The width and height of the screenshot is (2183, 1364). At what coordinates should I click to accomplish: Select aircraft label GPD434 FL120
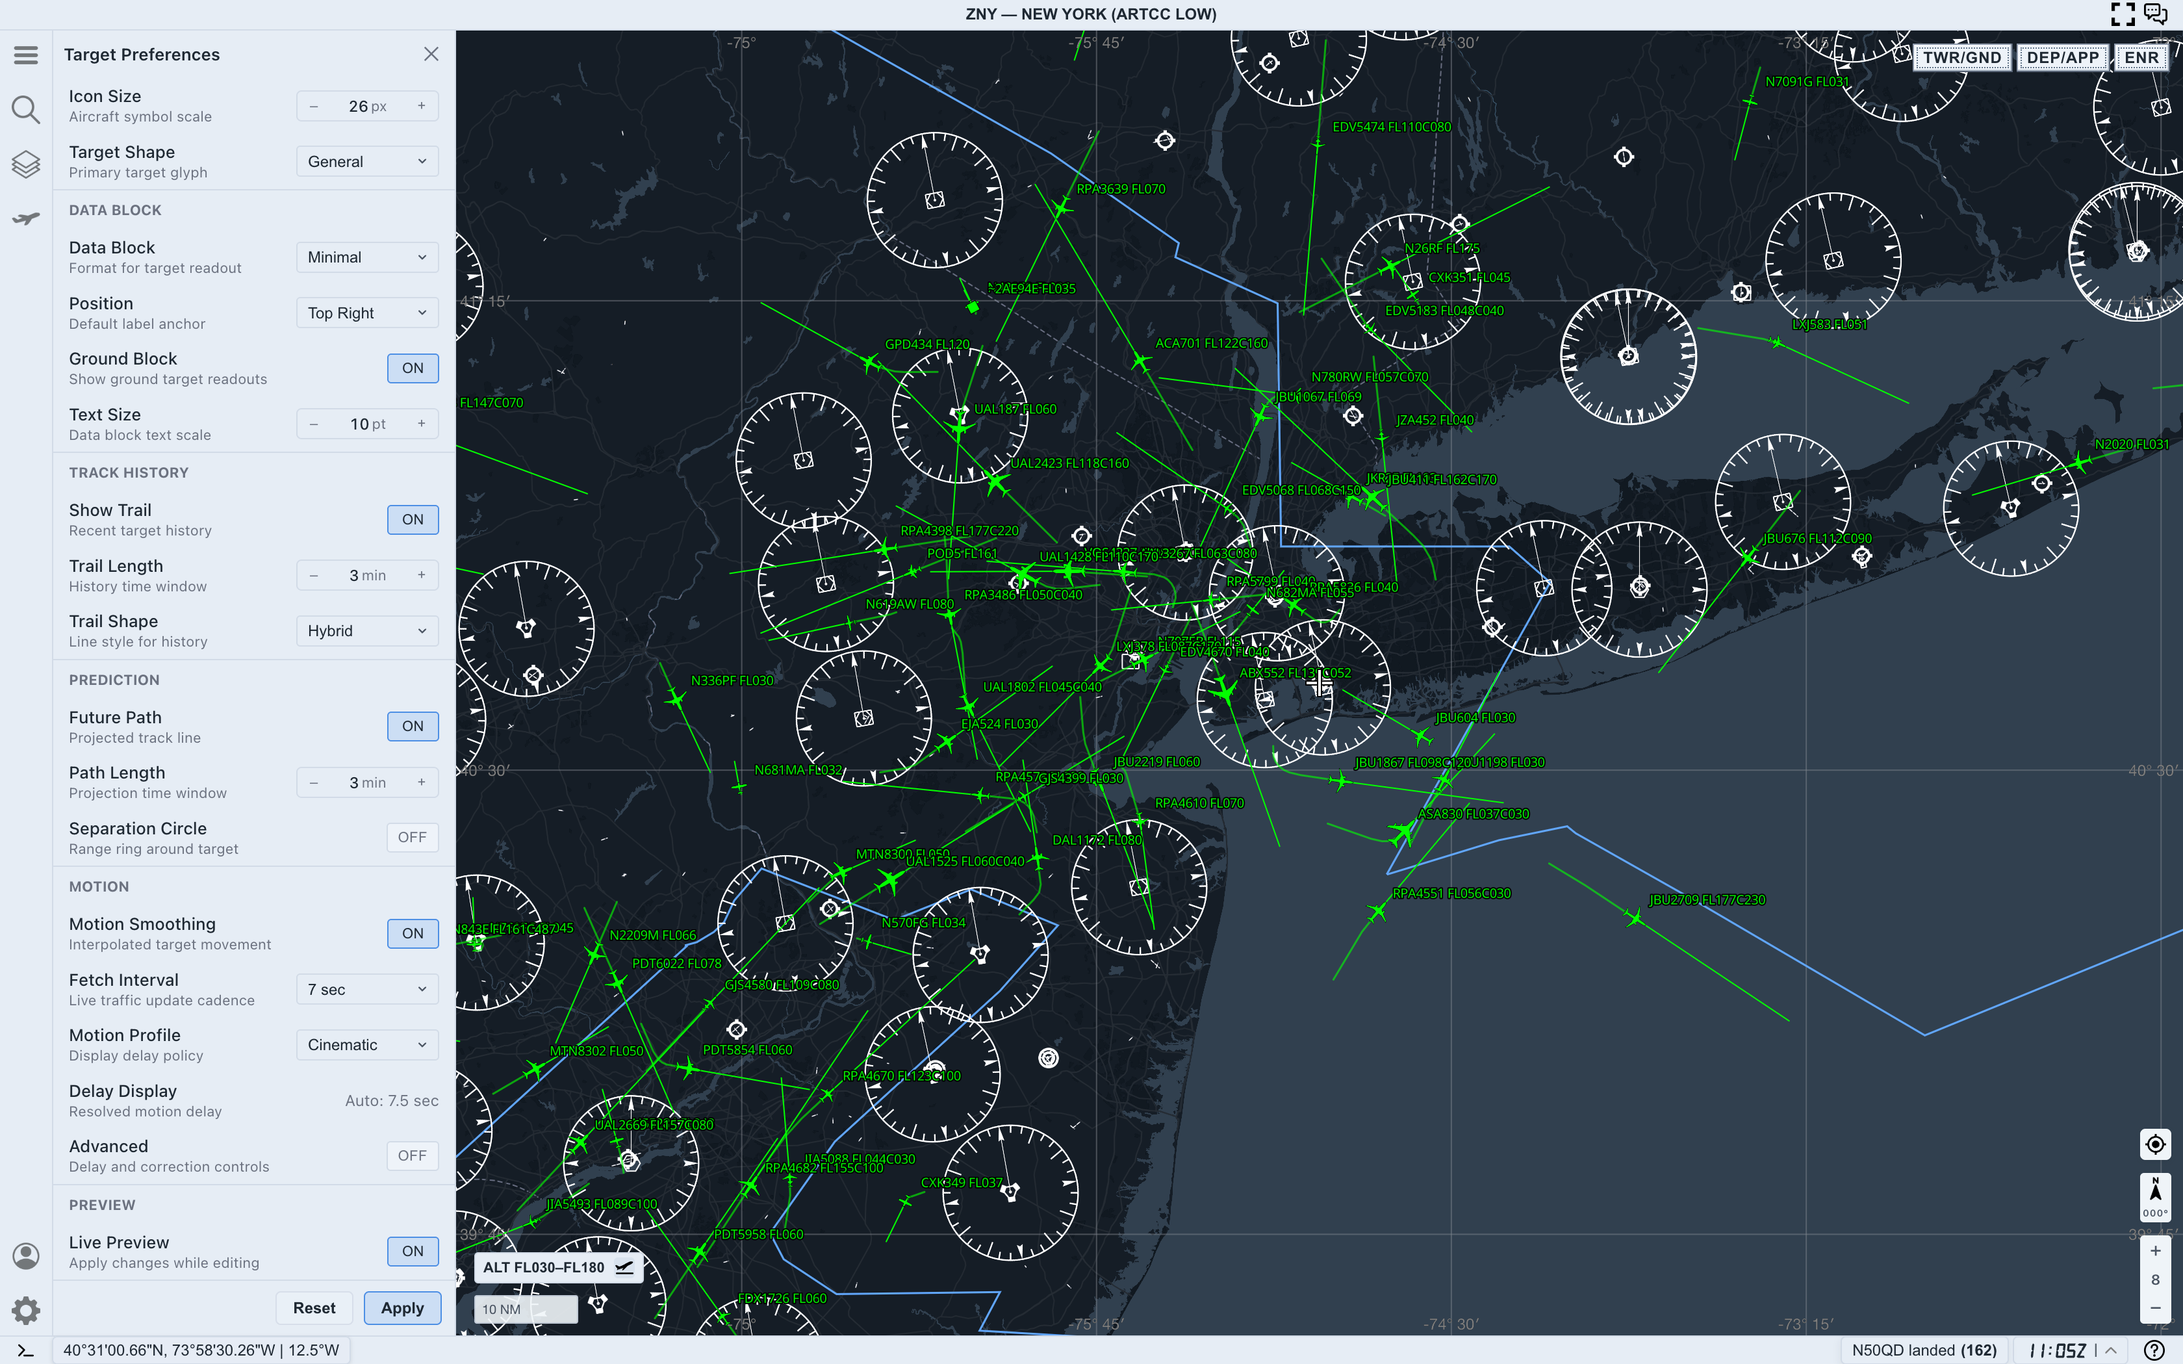coord(927,344)
